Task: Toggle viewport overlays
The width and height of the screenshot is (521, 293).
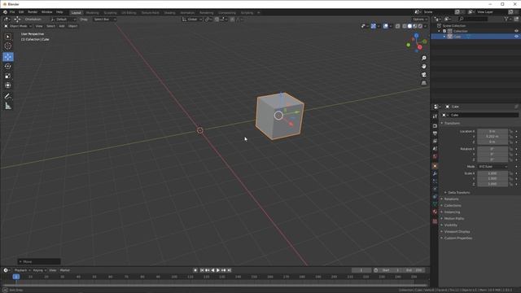Action: click(x=385, y=26)
